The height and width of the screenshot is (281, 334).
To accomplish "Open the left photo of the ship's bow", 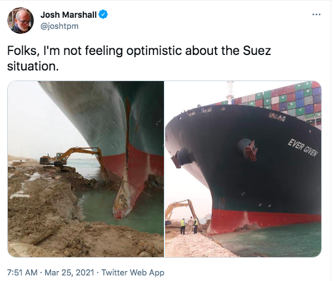I will click(86, 169).
